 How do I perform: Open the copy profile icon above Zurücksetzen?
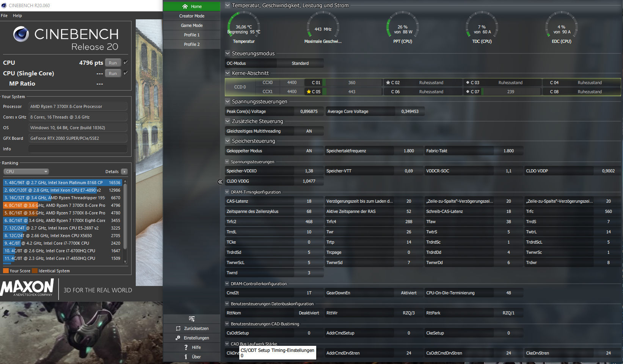(x=192, y=319)
